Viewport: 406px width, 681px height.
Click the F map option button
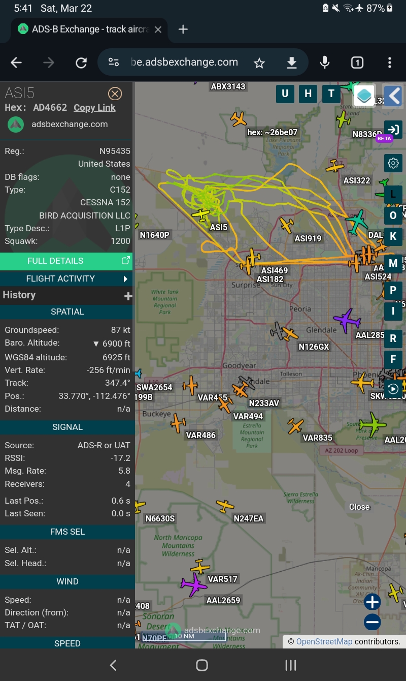pos(393,360)
